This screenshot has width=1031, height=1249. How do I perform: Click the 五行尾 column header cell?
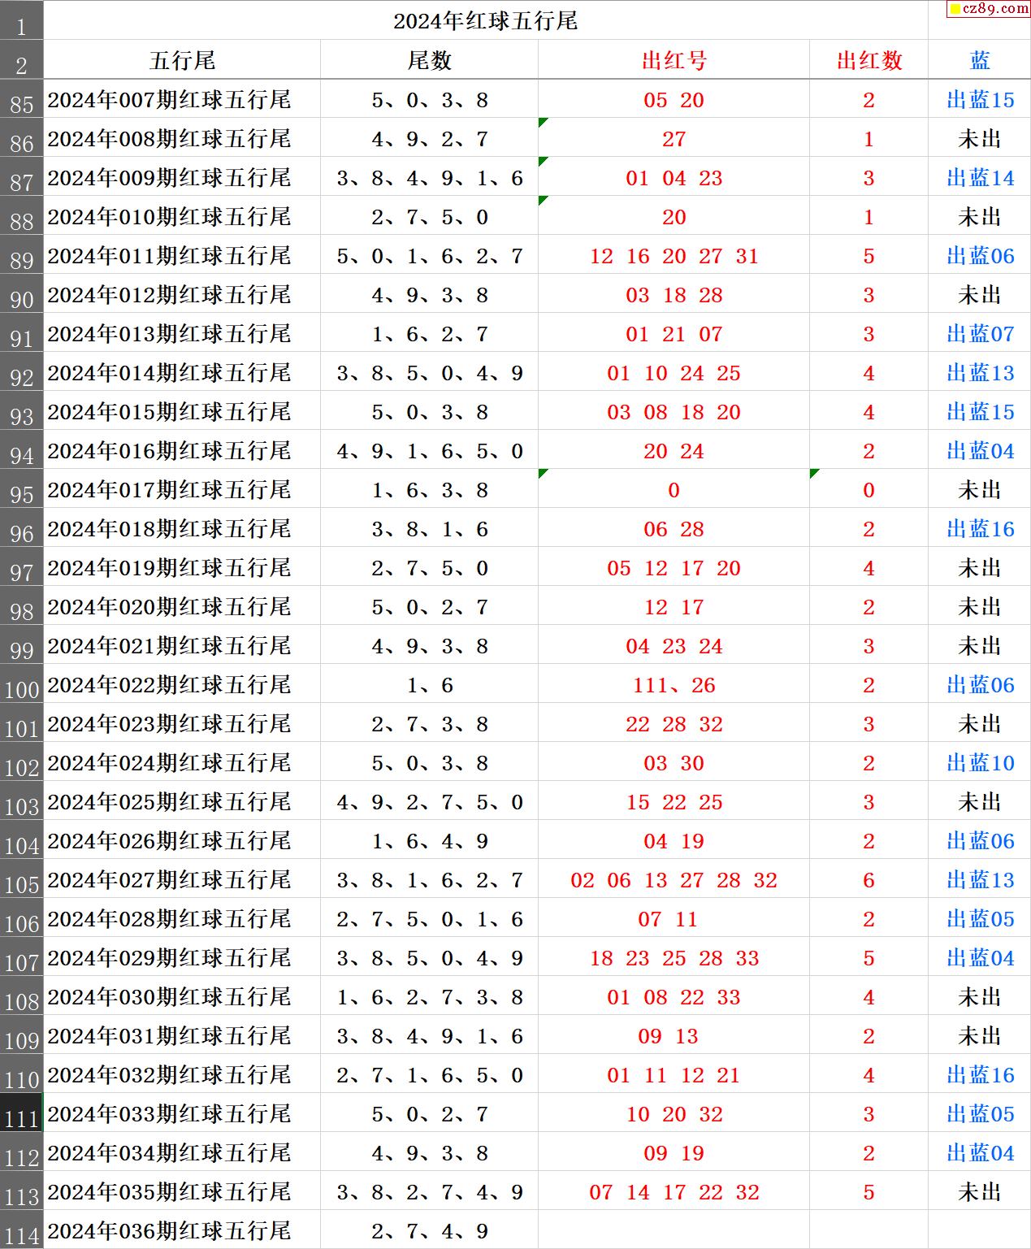(x=182, y=61)
